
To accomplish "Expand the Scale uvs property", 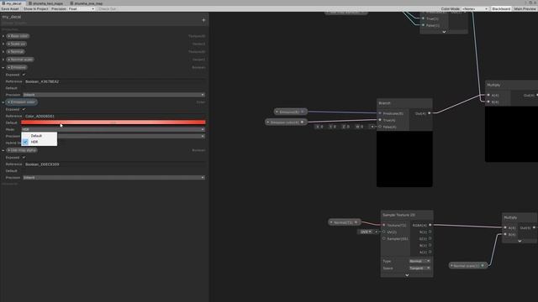I will tap(3, 44).
